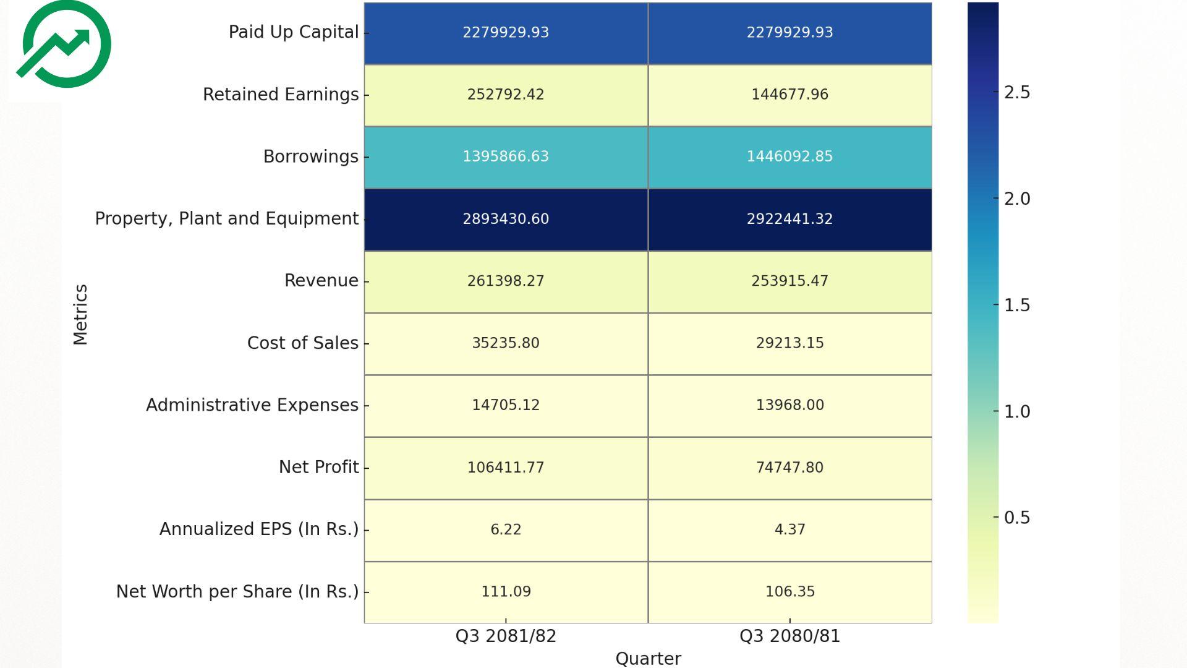The height and width of the screenshot is (668, 1187).
Task: Click the Metrics vertical axis title
Action: (81, 314)
